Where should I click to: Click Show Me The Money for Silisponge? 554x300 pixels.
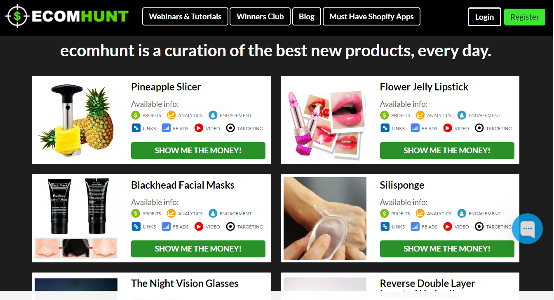[447, 249]
